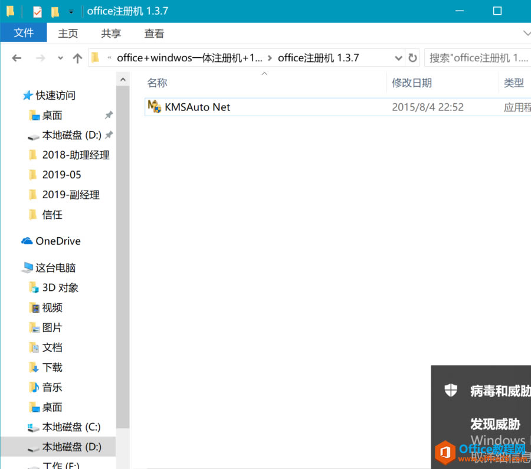Sort files by 修改日期 column header
Screen dimensions: 531x469
click(x=411, y=83)
